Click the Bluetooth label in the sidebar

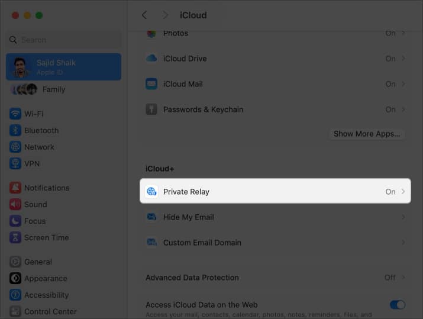pos(41,131)
